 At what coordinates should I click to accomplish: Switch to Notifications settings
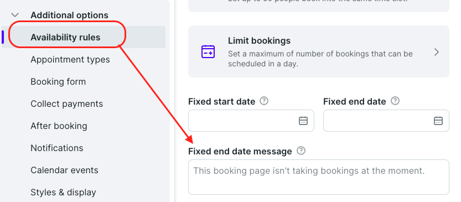click(57, 148)
